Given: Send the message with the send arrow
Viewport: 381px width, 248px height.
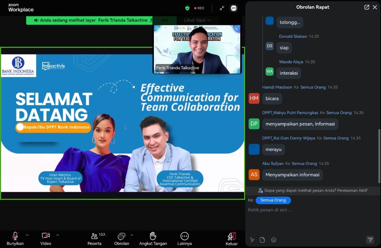Looking at the screenshot, I should pyautogui.click(x=370, y=240).
